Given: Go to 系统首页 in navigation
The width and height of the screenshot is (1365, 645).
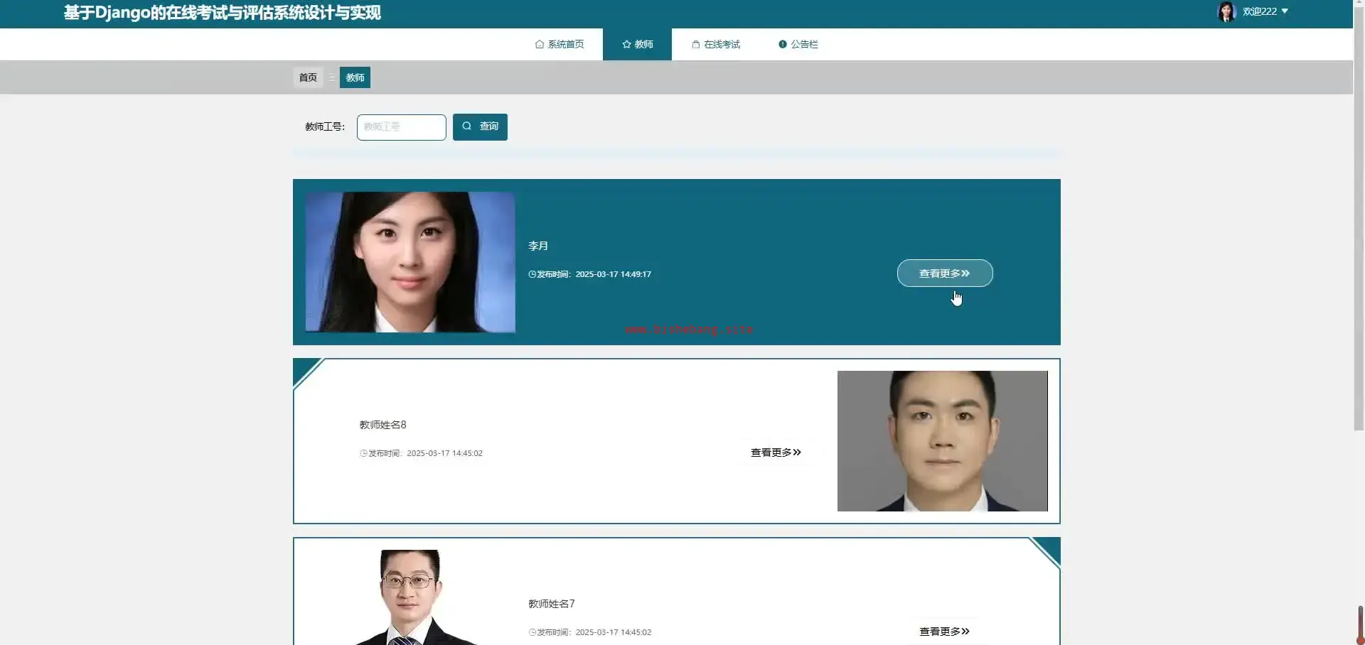Looking at the screenshot, I should (x=560, y=44).
